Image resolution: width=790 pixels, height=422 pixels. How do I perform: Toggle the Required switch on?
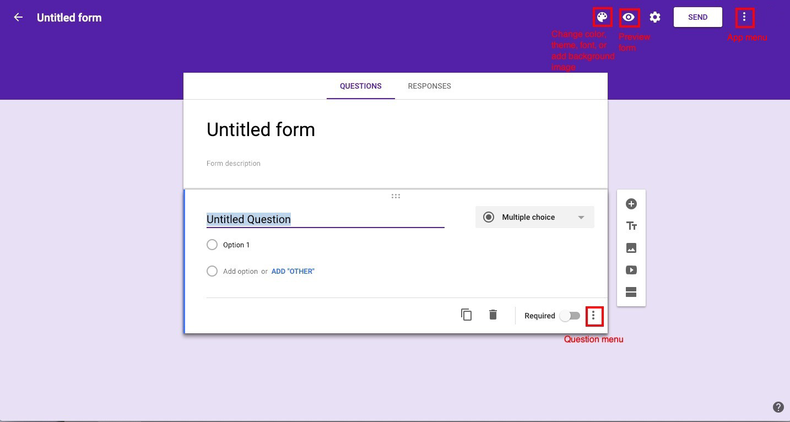click(x=570, y=315)
